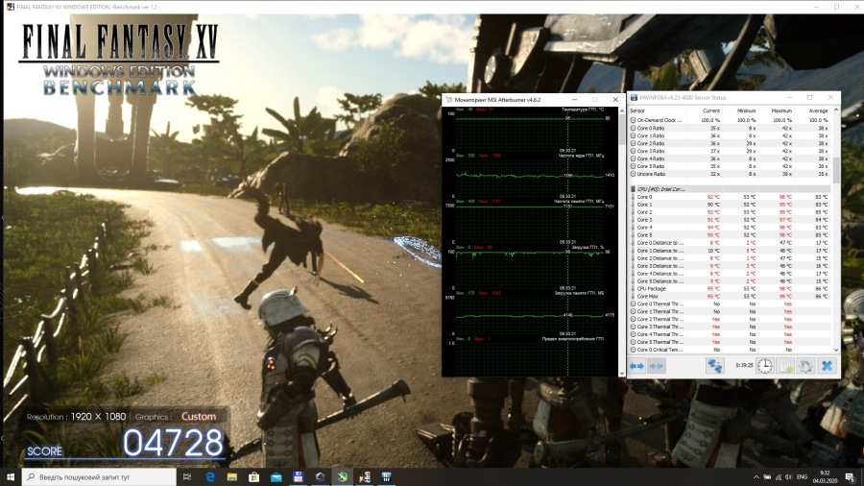Click the gray collapse arrows button in HWiNFO
Image resolution: width=864 pixels, height=486 pixels.
[658, 366]
